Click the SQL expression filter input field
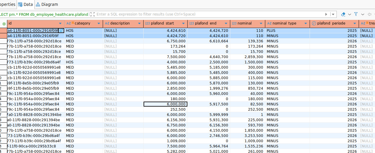Image resolution: width=375 pixels, height=153 pixels. pyautogui.click(x=204, y=14)
